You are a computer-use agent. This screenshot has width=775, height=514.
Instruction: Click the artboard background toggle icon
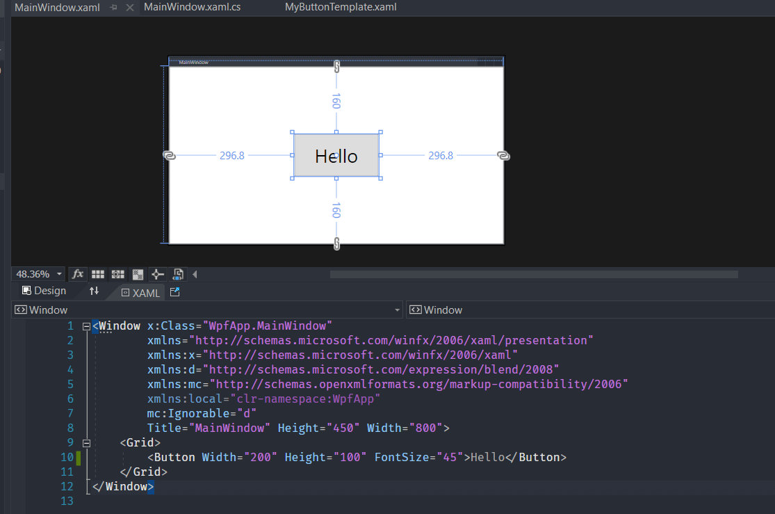[x=138, y=274]
